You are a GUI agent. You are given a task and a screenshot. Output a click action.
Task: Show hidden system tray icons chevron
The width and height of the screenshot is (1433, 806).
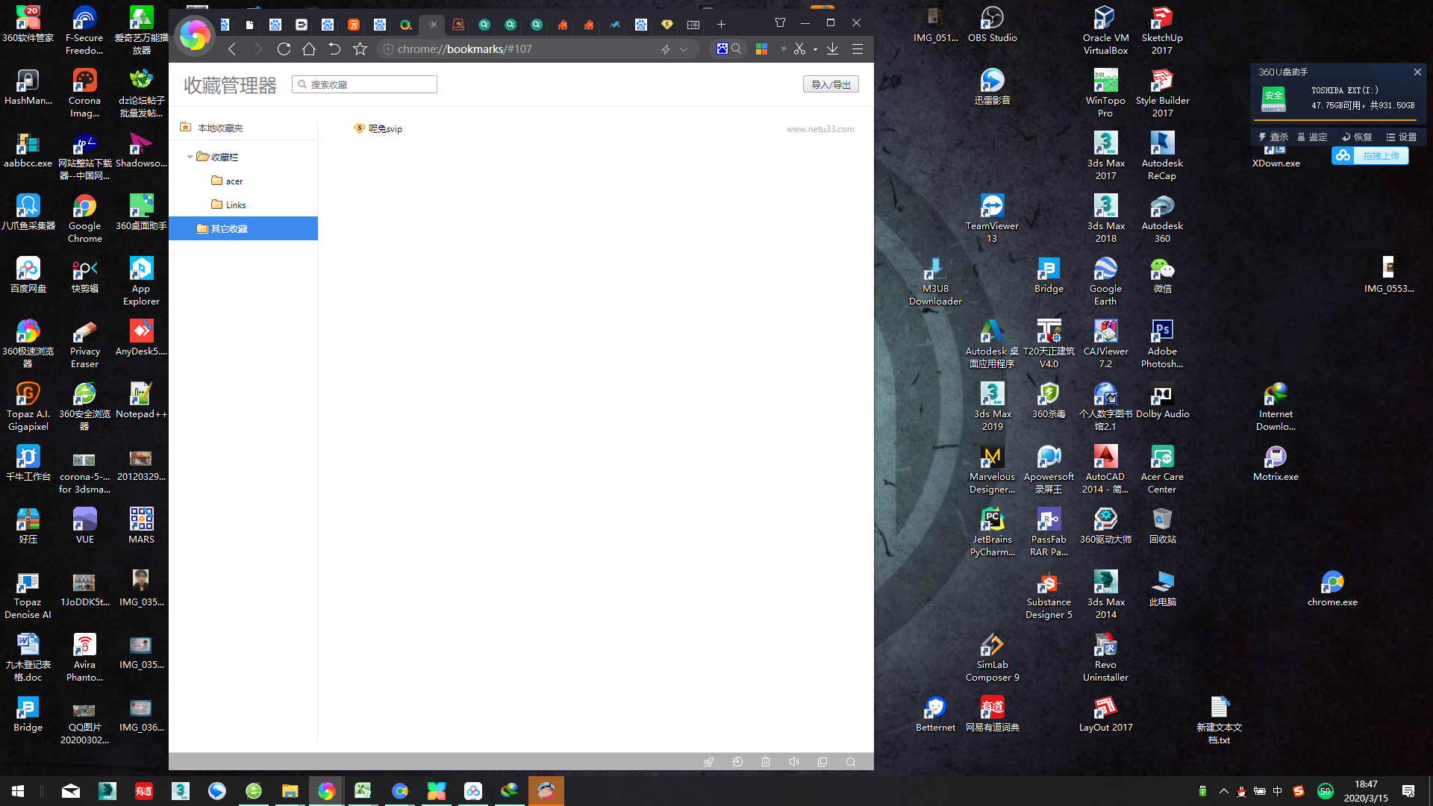pos(1223,791)
